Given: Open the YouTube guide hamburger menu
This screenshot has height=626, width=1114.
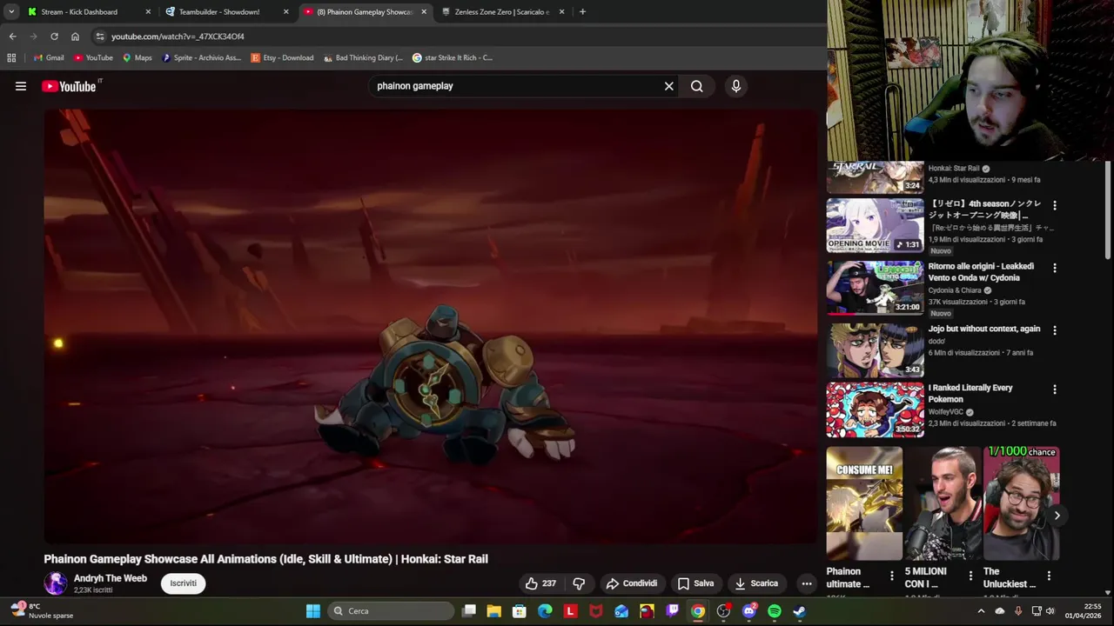Looking at the screenshot, I should pyautogui.click(x=21, y=86).
